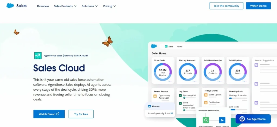Click the carousel dots under Build Pipeline
Screen dimensions: 277x127
(245, 81)
